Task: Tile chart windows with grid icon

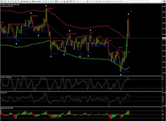Action: [56, 2]
